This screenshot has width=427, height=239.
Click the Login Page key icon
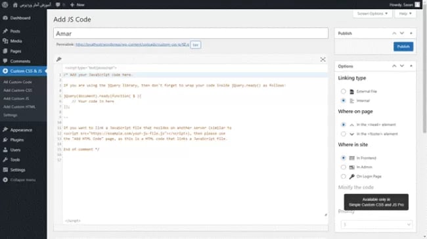(x=352, y=177)
